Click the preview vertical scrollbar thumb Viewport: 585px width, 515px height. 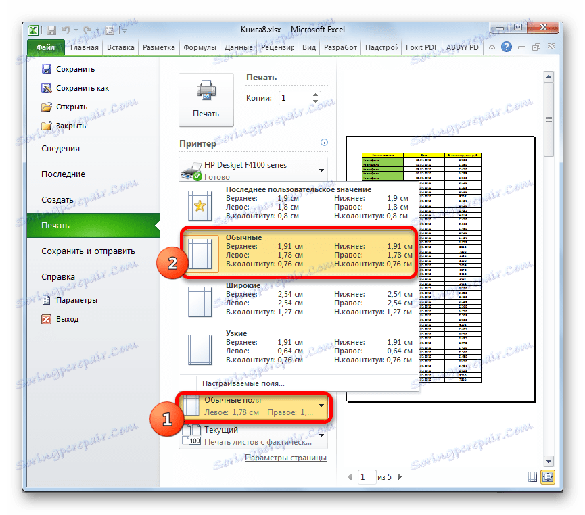point(548,120)
